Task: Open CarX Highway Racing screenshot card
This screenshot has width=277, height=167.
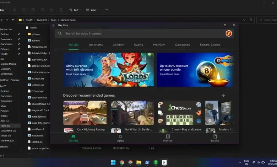Action: click(85, 113)
